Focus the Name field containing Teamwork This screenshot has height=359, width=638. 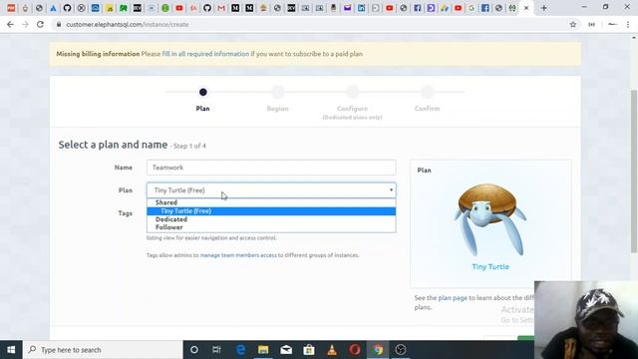[271, 168]
